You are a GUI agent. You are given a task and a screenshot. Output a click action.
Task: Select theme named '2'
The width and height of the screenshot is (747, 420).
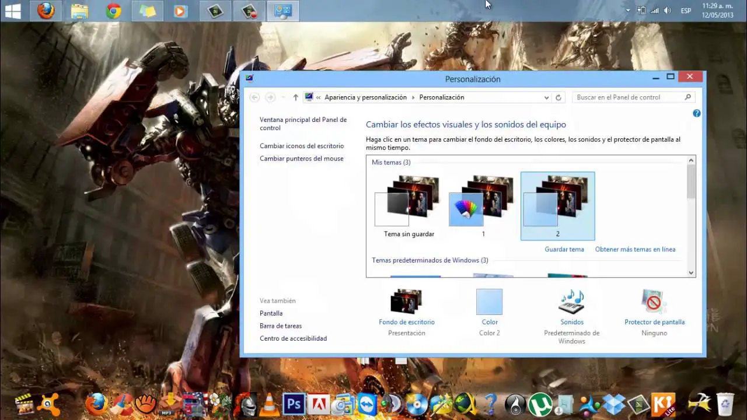pyautogui.click(x=557, y=206)
